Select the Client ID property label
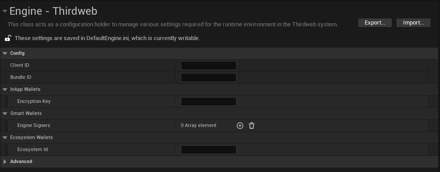The width and height of the screenshot is (440, 172). [x=20, y=65]
